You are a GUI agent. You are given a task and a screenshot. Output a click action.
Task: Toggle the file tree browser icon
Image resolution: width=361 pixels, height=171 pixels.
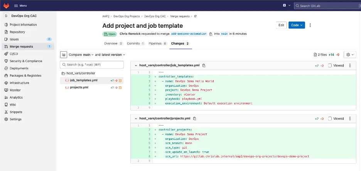coord(64,55)
